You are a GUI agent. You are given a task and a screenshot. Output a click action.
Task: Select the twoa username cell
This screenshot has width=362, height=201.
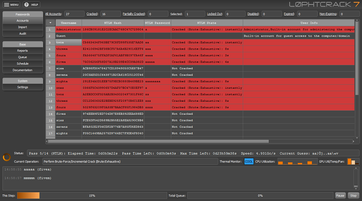point(69,42)
